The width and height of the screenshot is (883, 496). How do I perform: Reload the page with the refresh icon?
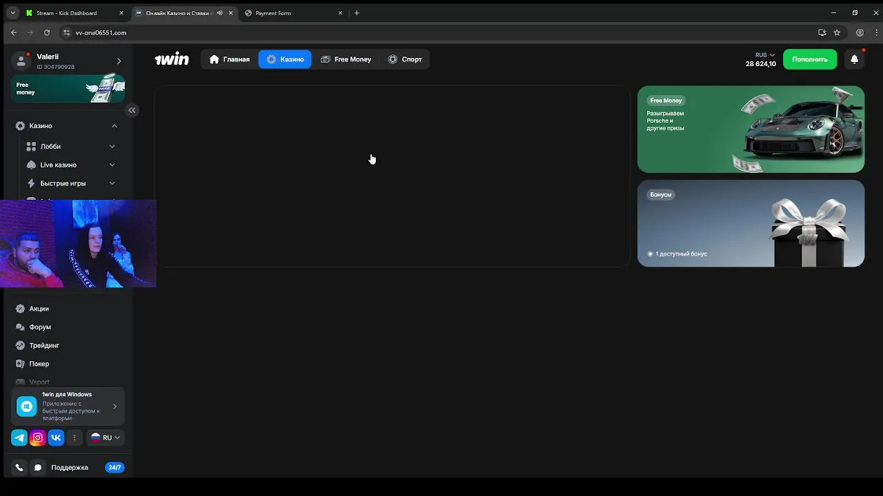click(x=47, y=32)
